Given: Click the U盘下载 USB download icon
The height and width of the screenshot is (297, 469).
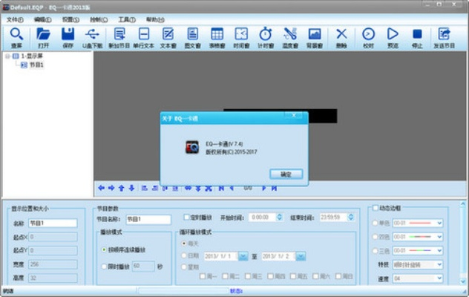Looking at the screenshot, I should pos(92,37).
